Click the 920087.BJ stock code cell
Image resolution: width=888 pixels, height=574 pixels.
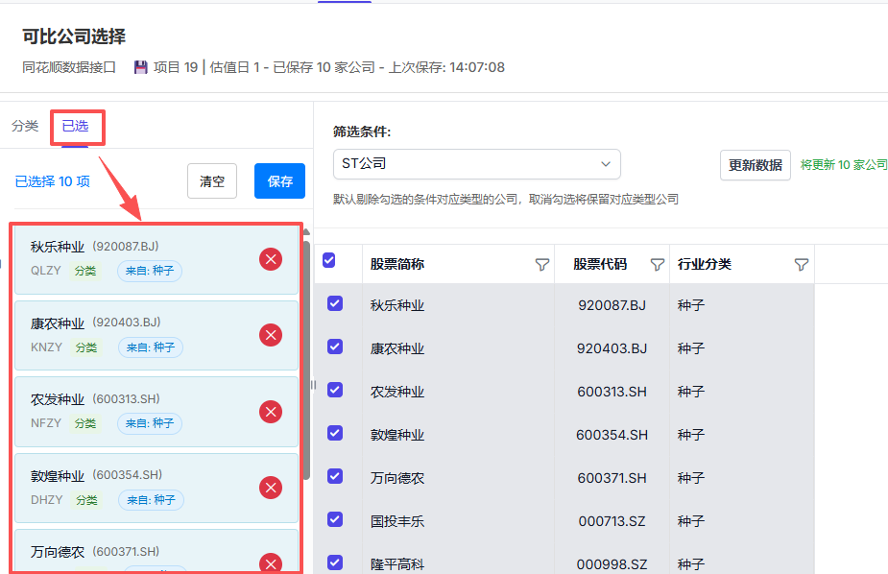click(612, 305)
